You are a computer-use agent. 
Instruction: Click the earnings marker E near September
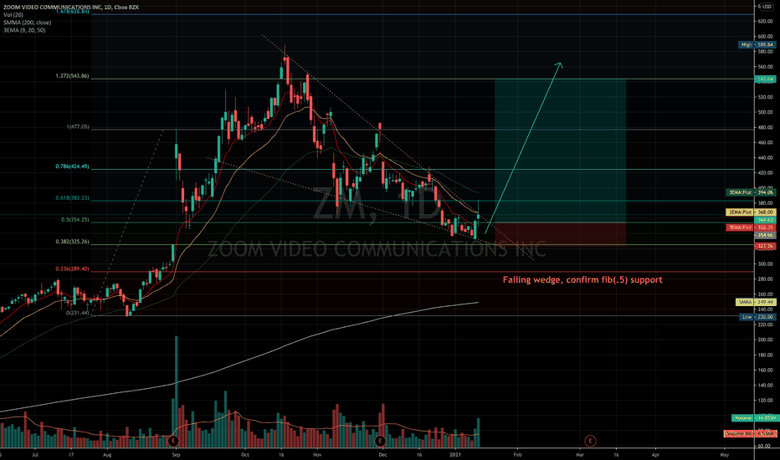[x=173, y=441]
